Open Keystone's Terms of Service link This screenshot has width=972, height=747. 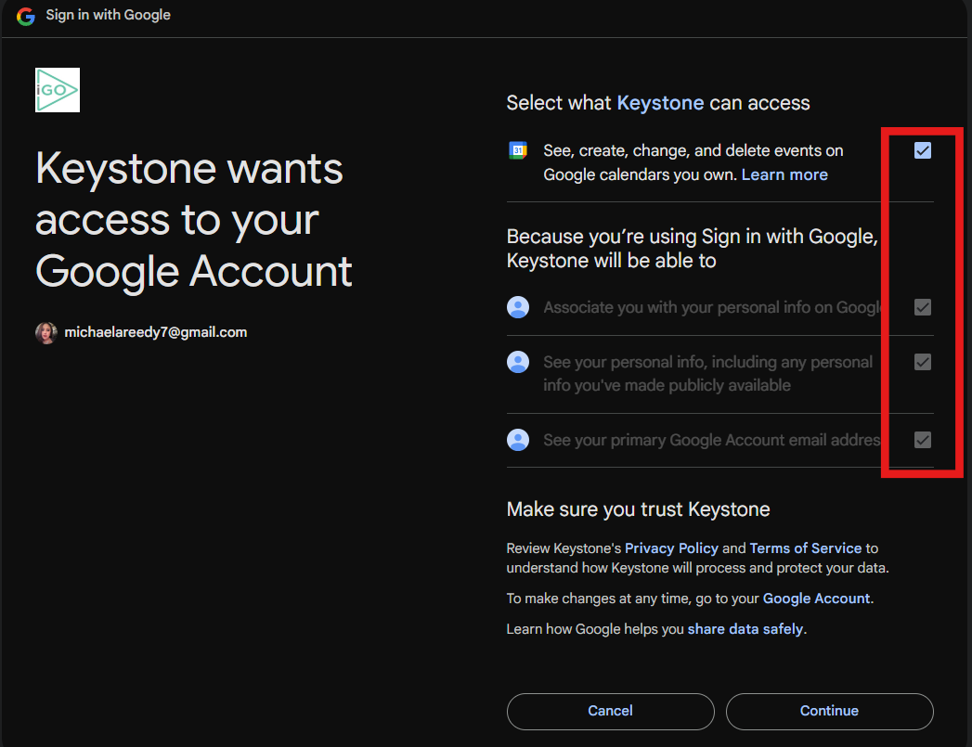(x=805, y=548)
